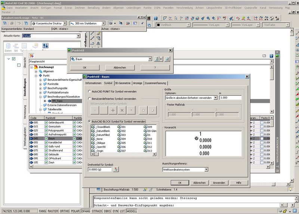Toggle checkbox for Grenzstein row
The width and height of the screenshot is (299, 214).
(x=46, y=126)
